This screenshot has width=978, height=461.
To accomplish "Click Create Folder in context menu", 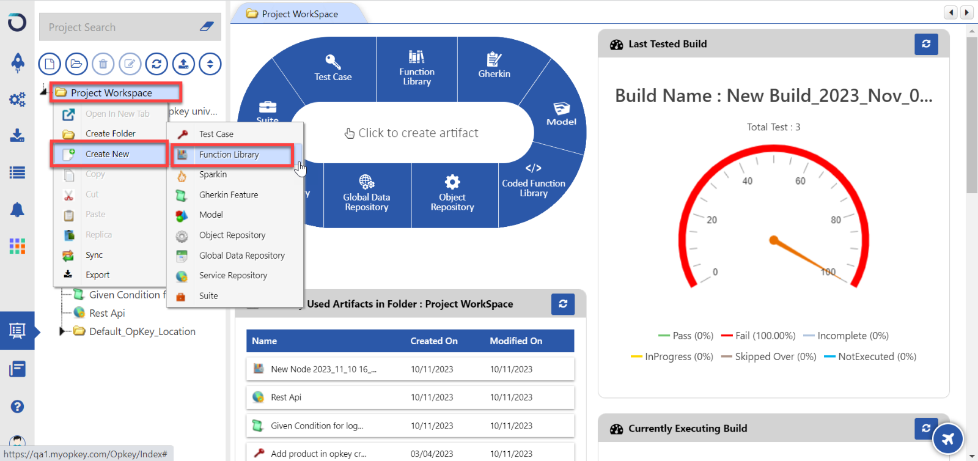I will (x=111, y=134).
